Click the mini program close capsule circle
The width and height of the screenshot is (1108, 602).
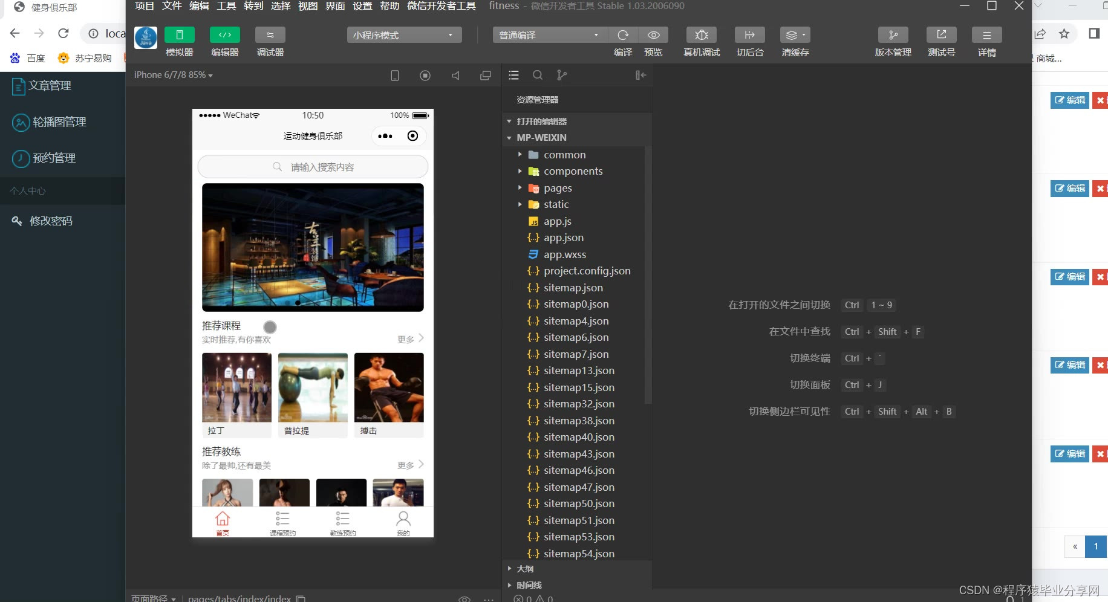point(412,136)
